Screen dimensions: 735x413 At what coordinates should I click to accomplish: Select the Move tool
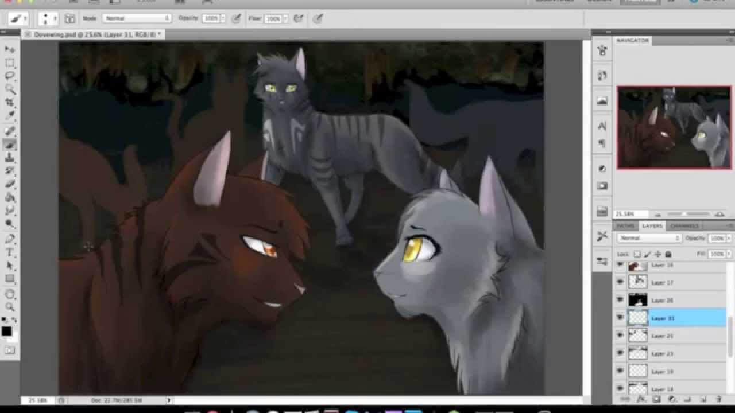tap(10, 50)
